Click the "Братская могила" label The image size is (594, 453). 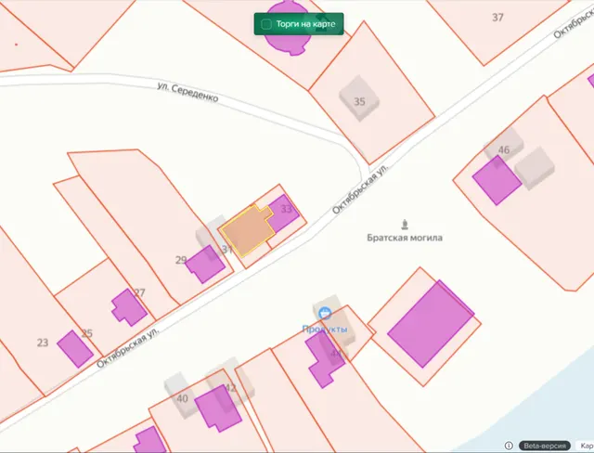(x=405, y=238)
